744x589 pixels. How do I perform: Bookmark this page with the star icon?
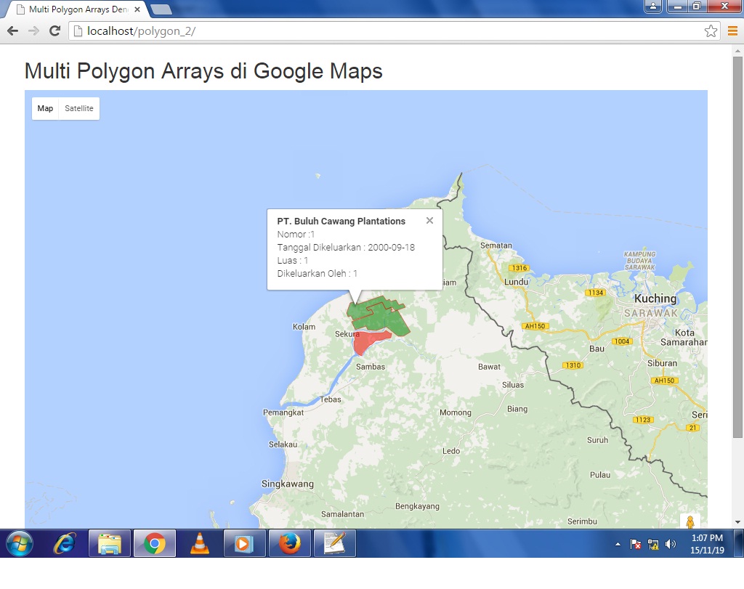pyautogui.click(x=711, y=31)
